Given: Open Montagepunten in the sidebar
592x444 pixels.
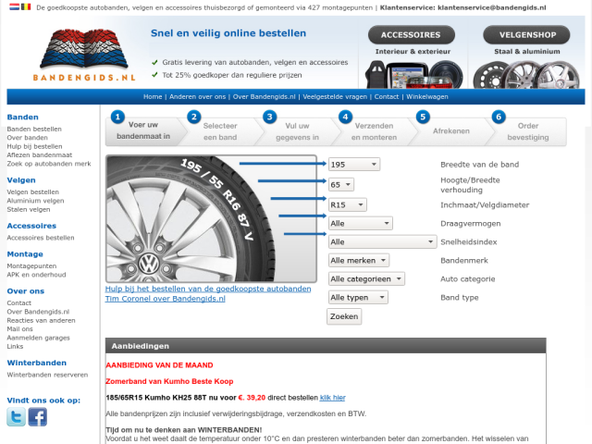Looking at the screenshot, I should tap(32, 265).
